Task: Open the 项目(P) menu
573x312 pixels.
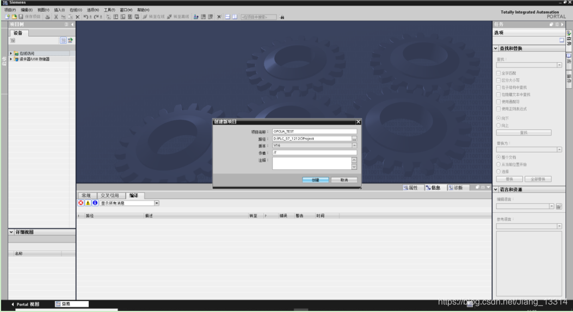Action: click(10, 10)
